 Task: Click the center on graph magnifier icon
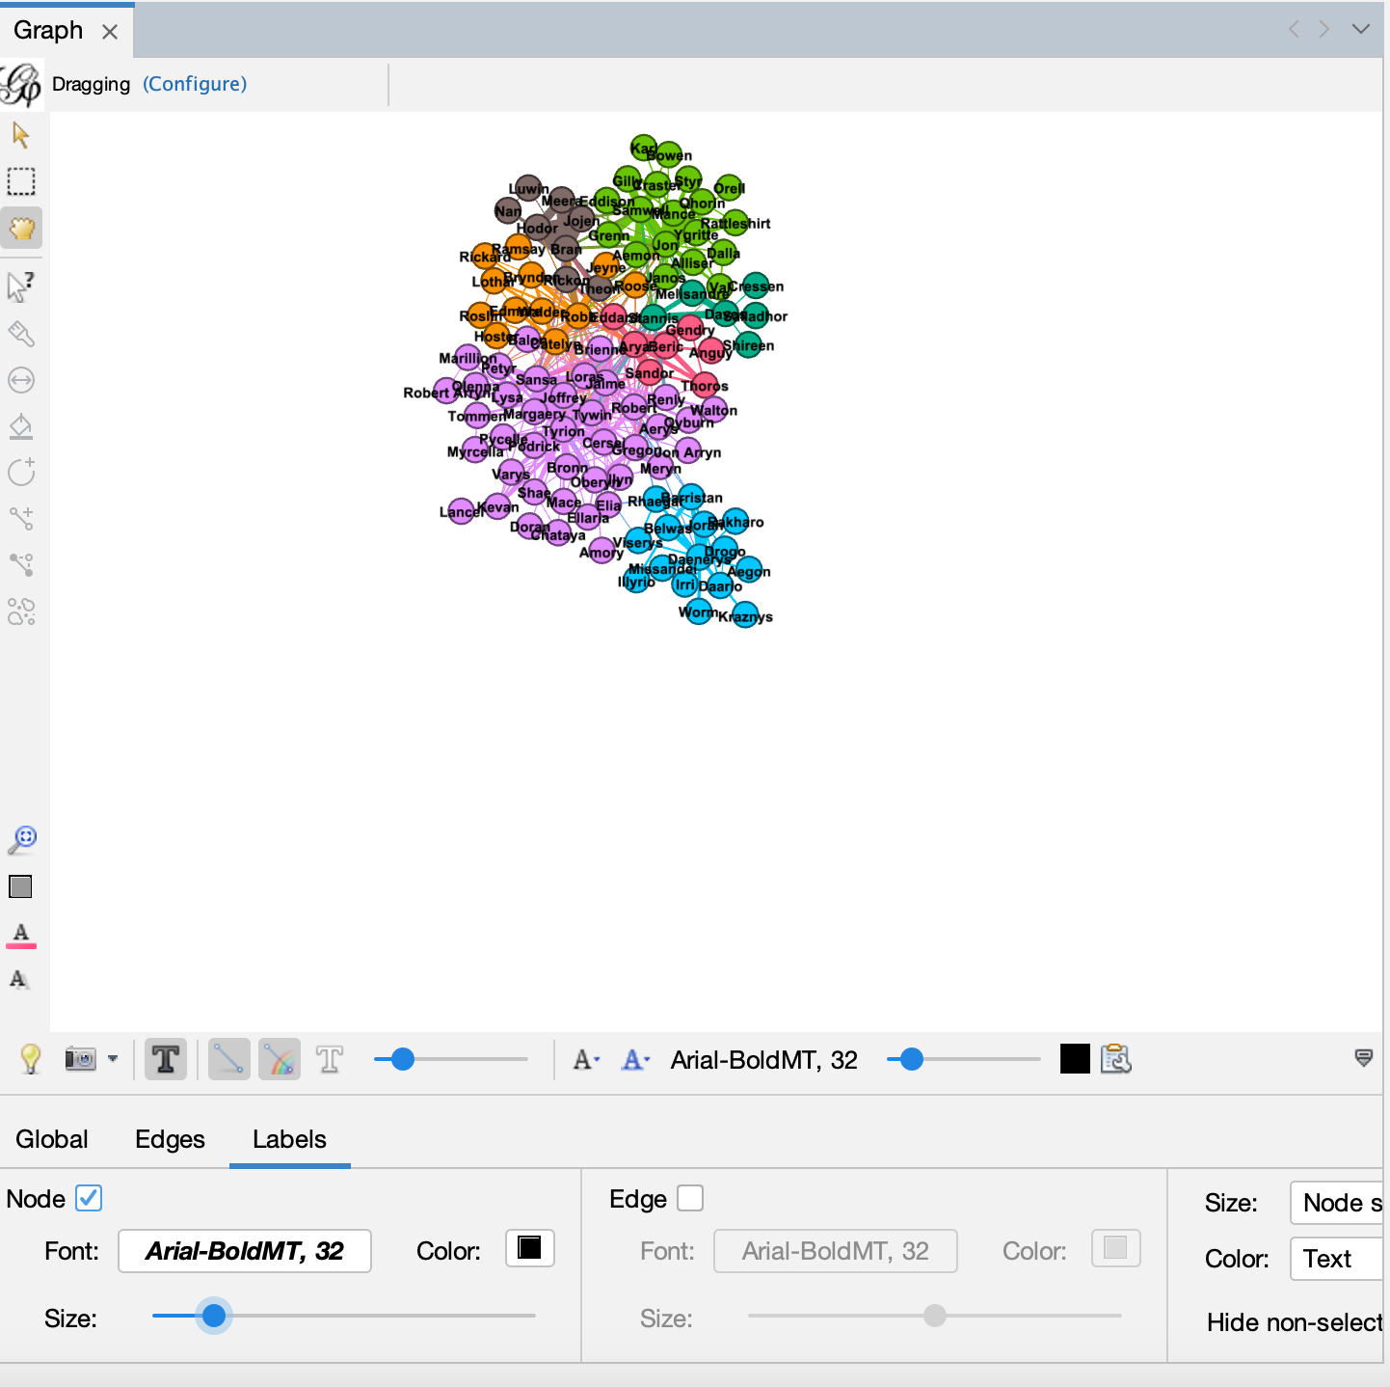coord(22,839)
